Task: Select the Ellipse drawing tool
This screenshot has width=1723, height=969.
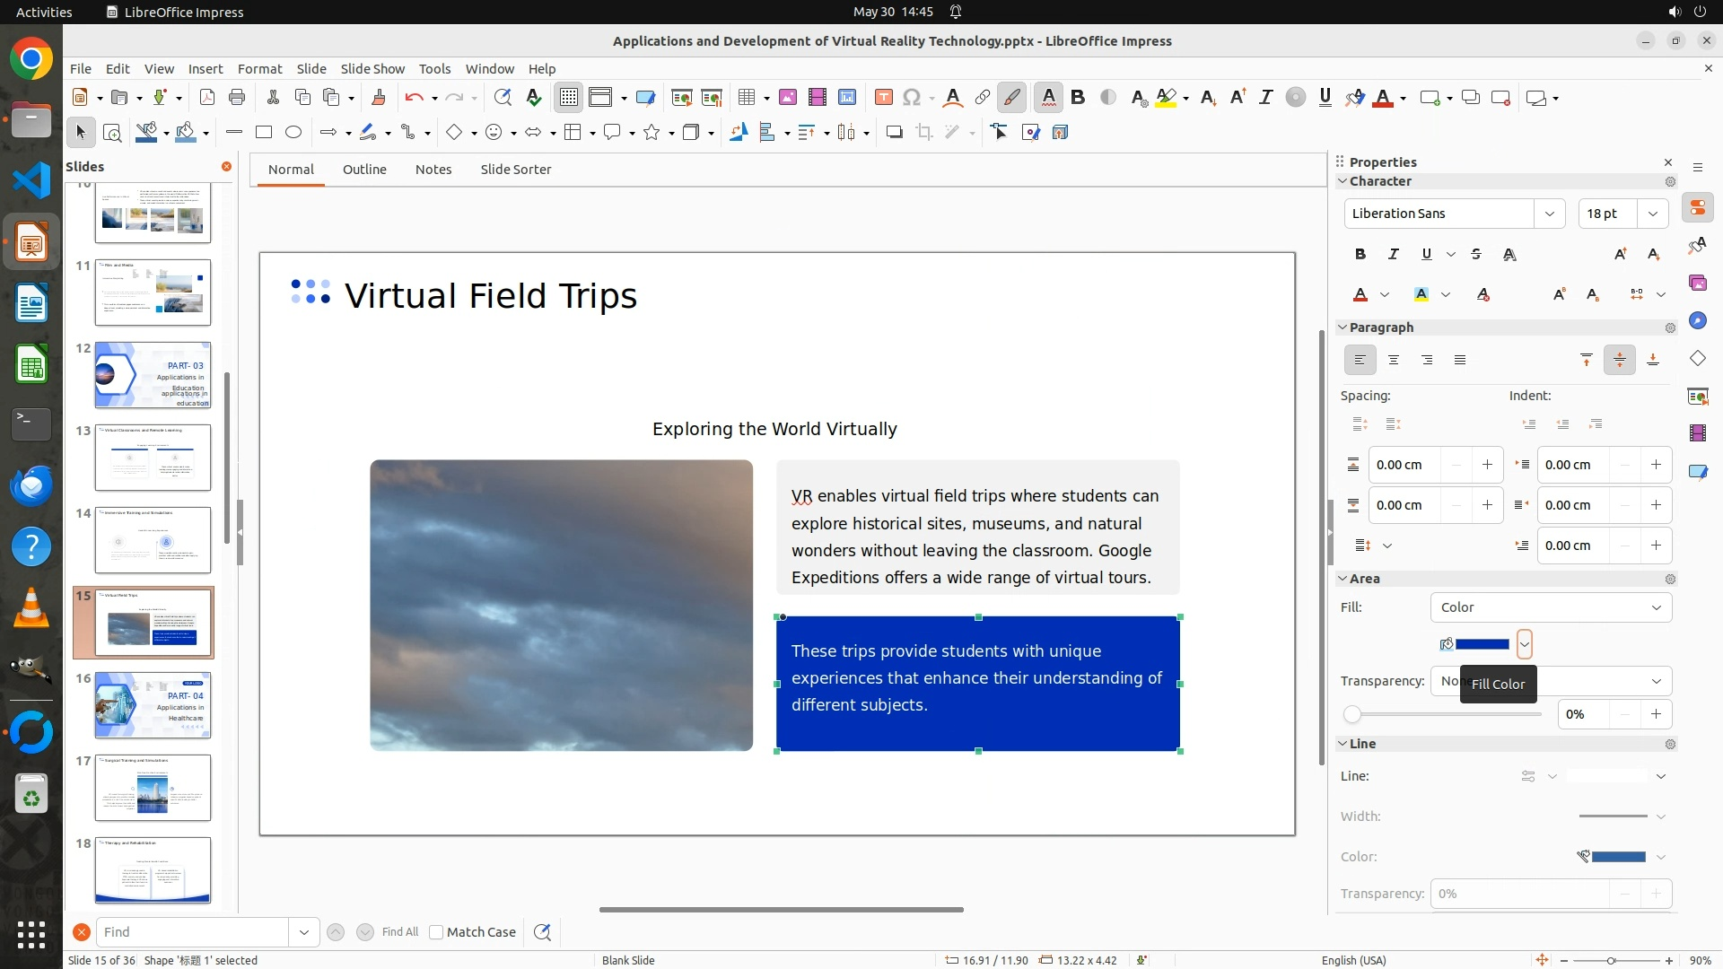Action: [x=293, y=133]
